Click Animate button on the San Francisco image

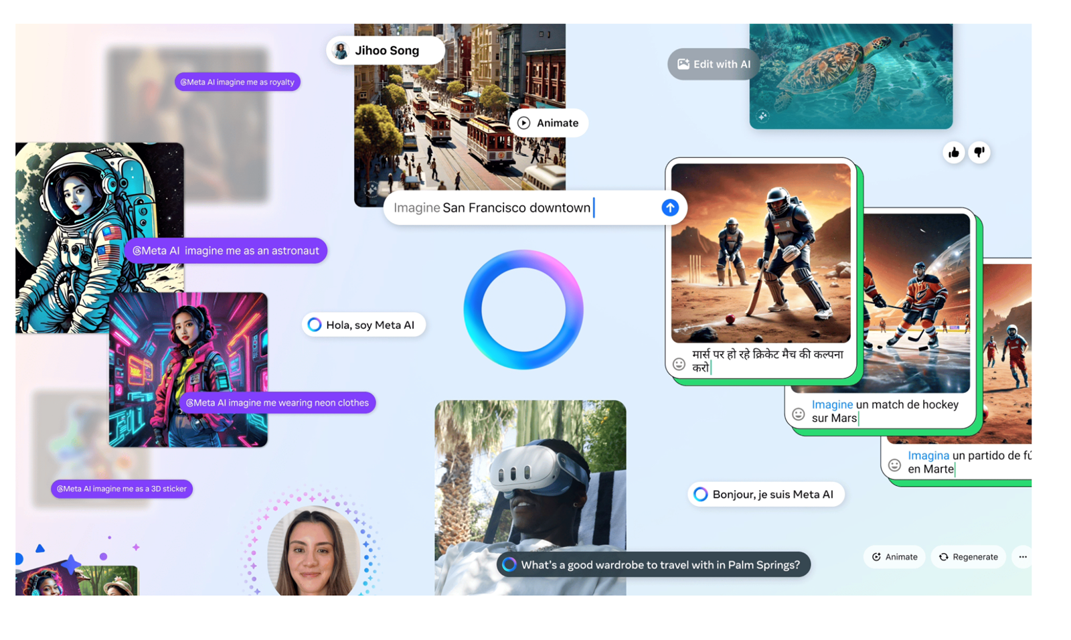(548, 123)
